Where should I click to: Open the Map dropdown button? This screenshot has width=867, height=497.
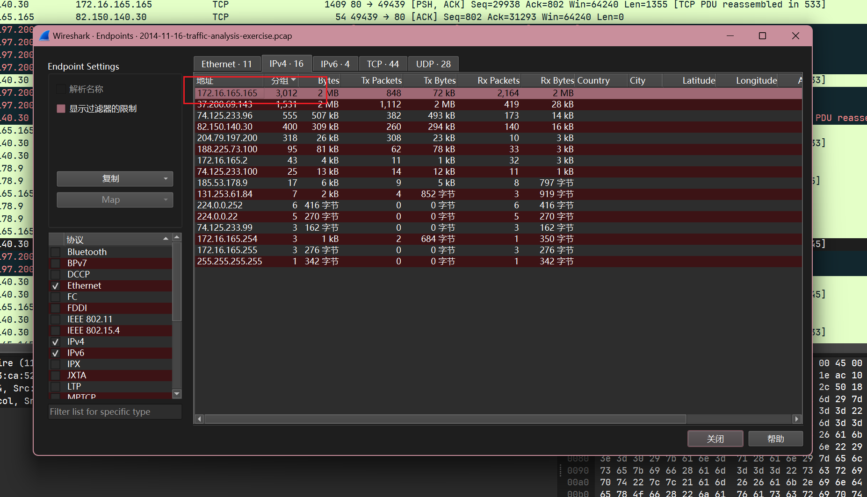click(115, 200)
